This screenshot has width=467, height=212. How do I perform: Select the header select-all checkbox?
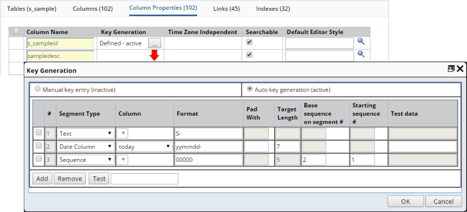point(17,31)
